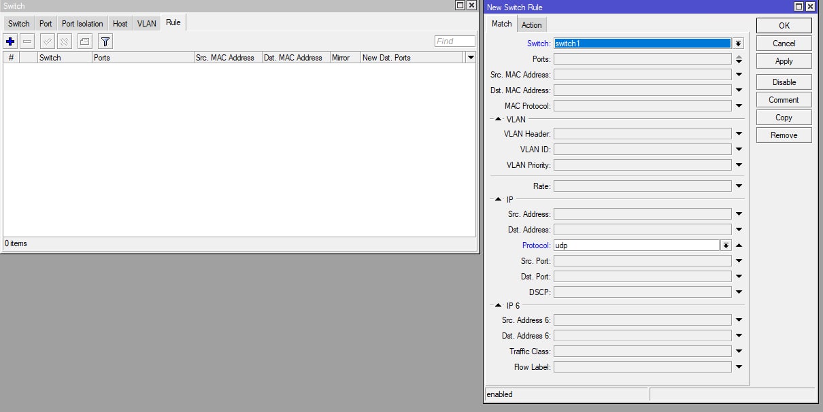Click the comment toolbar icon

tap(84, 41)
